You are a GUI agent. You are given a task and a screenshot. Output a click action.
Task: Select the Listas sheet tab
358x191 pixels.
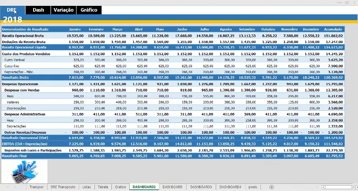(86, 187)
